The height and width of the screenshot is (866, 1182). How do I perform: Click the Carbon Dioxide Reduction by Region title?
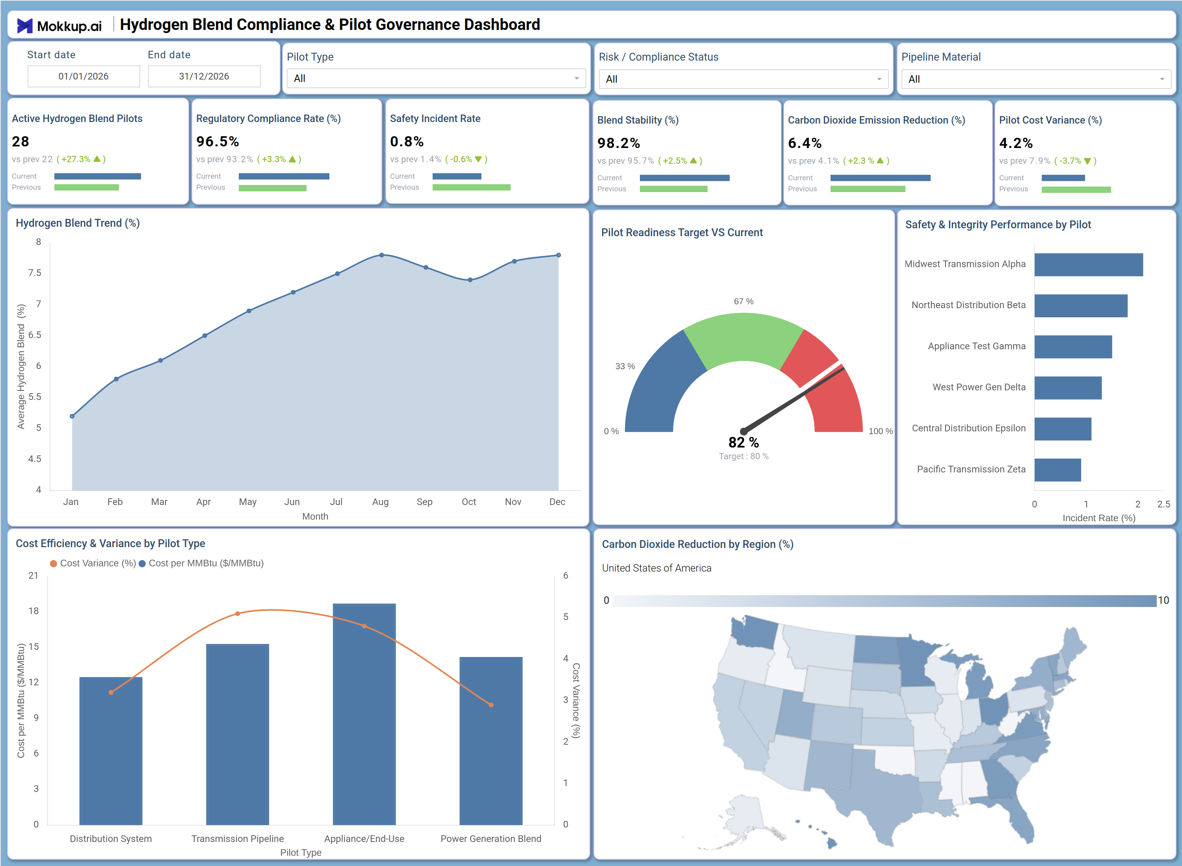pyautogui.click(x=697, y=545)
